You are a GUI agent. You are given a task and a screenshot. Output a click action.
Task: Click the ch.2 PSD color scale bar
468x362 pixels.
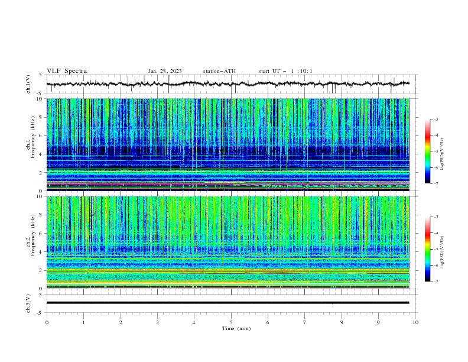click(427, 249)
